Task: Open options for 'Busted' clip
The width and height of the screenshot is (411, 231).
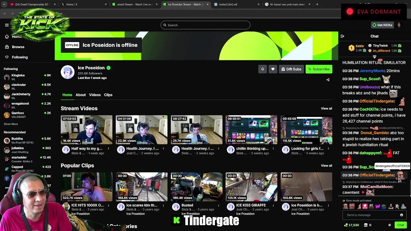Action: click(x=218, y=205)
